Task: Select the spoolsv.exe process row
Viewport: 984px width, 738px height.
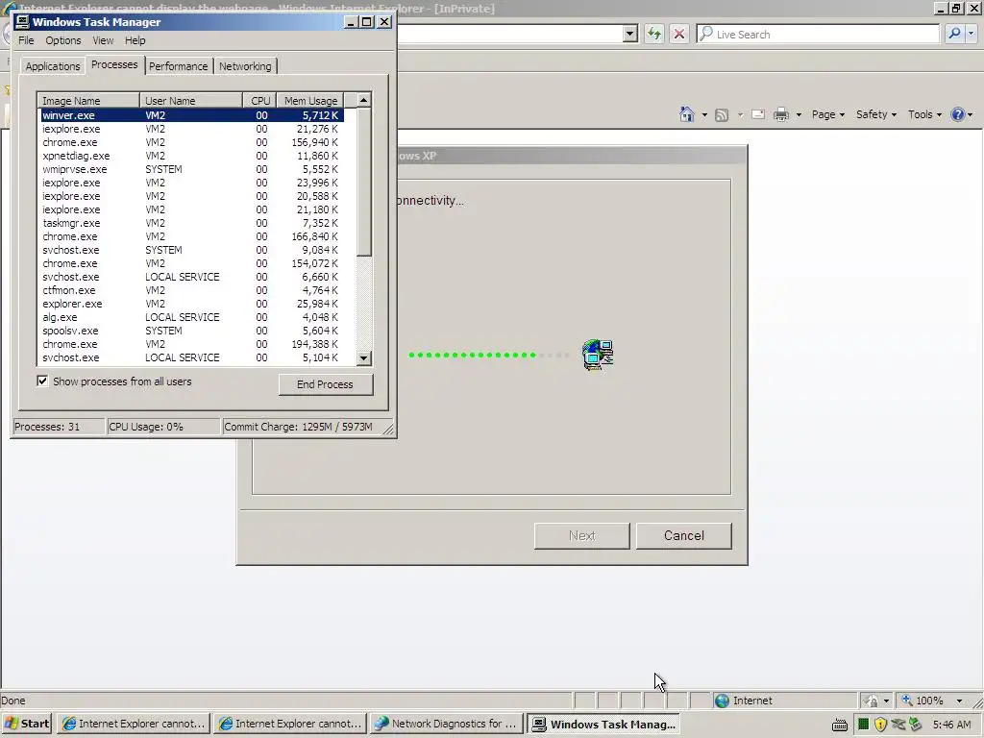Action: [191, 331]
